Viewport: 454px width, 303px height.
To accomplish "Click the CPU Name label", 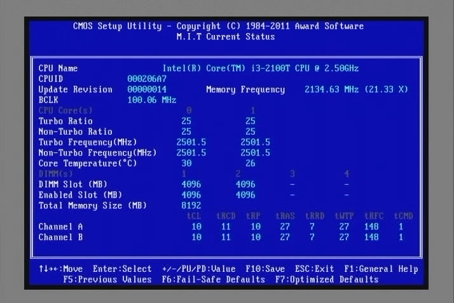I will point(58,68).
